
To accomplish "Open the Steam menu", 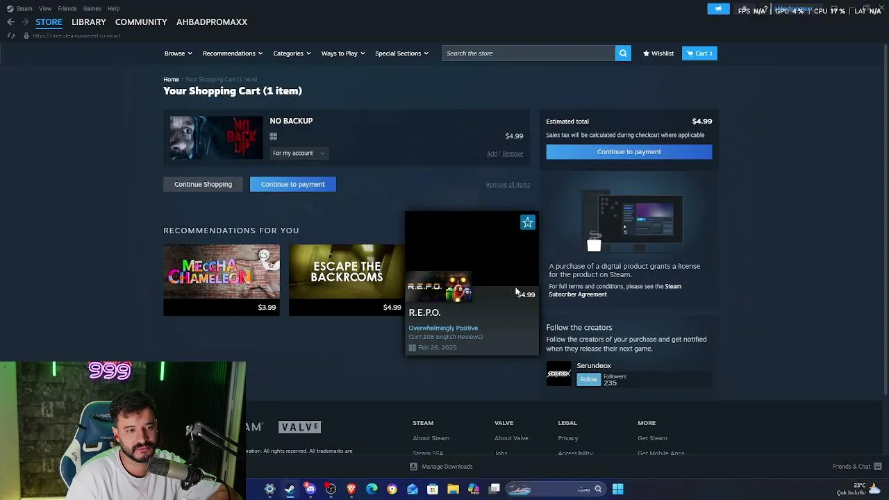I will pyautogui.click(x=24, y=8).
